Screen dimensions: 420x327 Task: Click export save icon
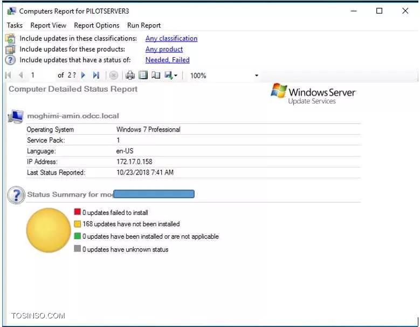(x=169, y=75)
